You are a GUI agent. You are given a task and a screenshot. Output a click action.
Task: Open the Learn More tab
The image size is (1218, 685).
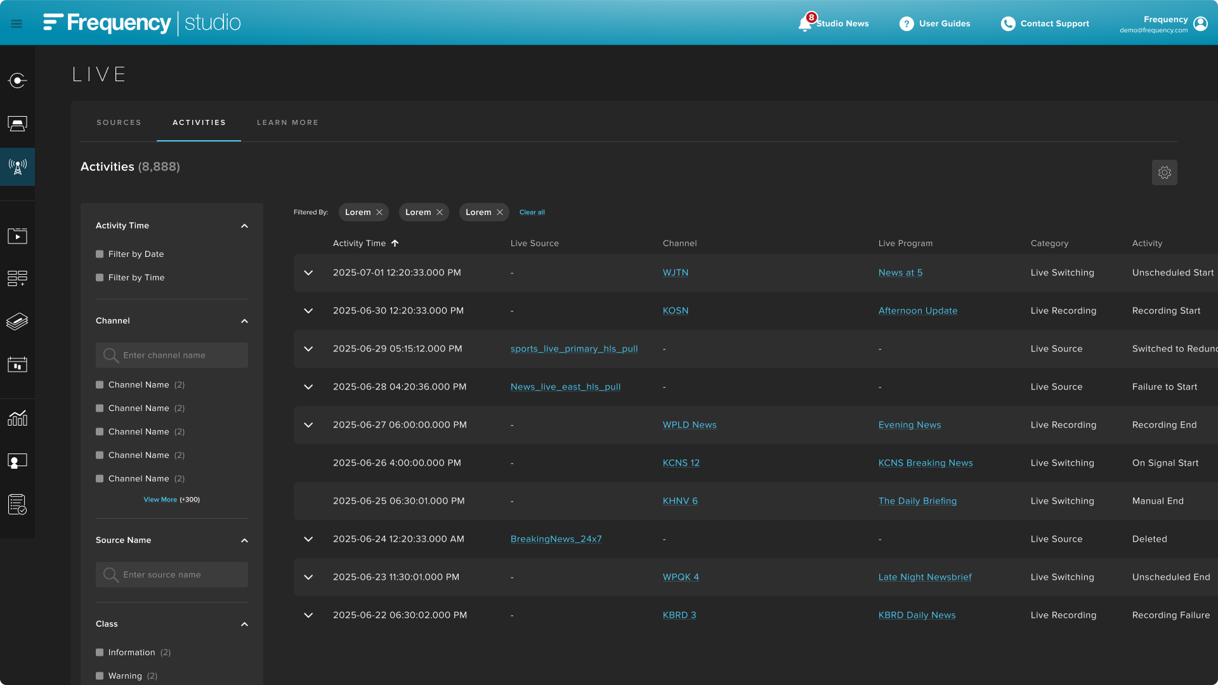pyautogui.click(x=287, y=122)
